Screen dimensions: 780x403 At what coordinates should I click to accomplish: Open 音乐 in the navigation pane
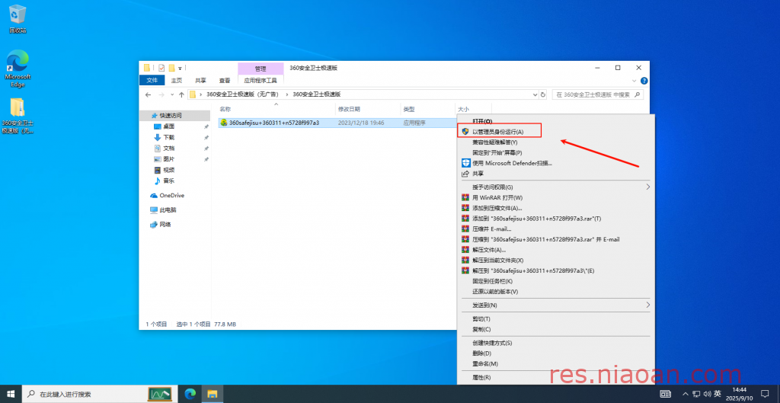coord(168,181)
